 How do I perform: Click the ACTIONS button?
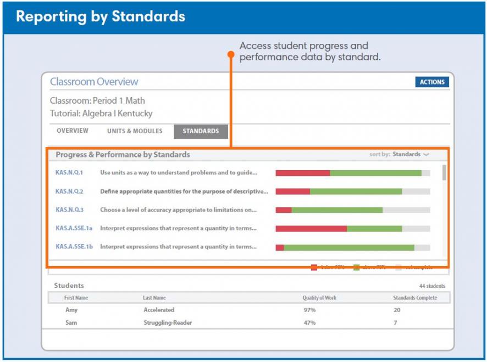(x=432, y=82)
